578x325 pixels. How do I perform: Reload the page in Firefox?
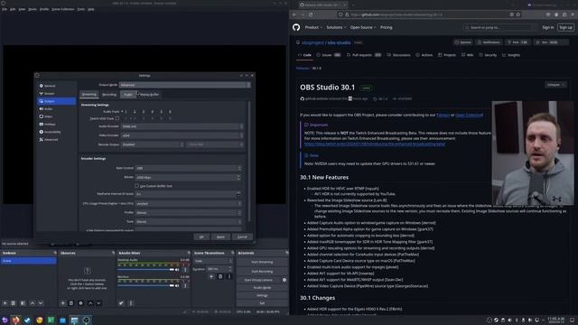(x=311, y=14)
